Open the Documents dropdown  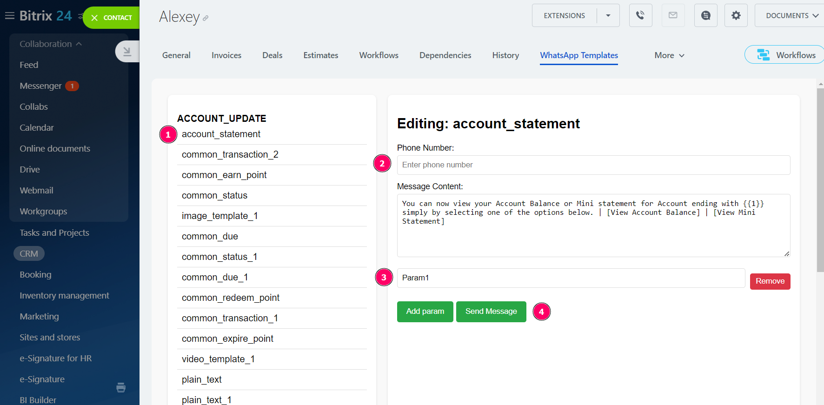click(x=791, y=15)
